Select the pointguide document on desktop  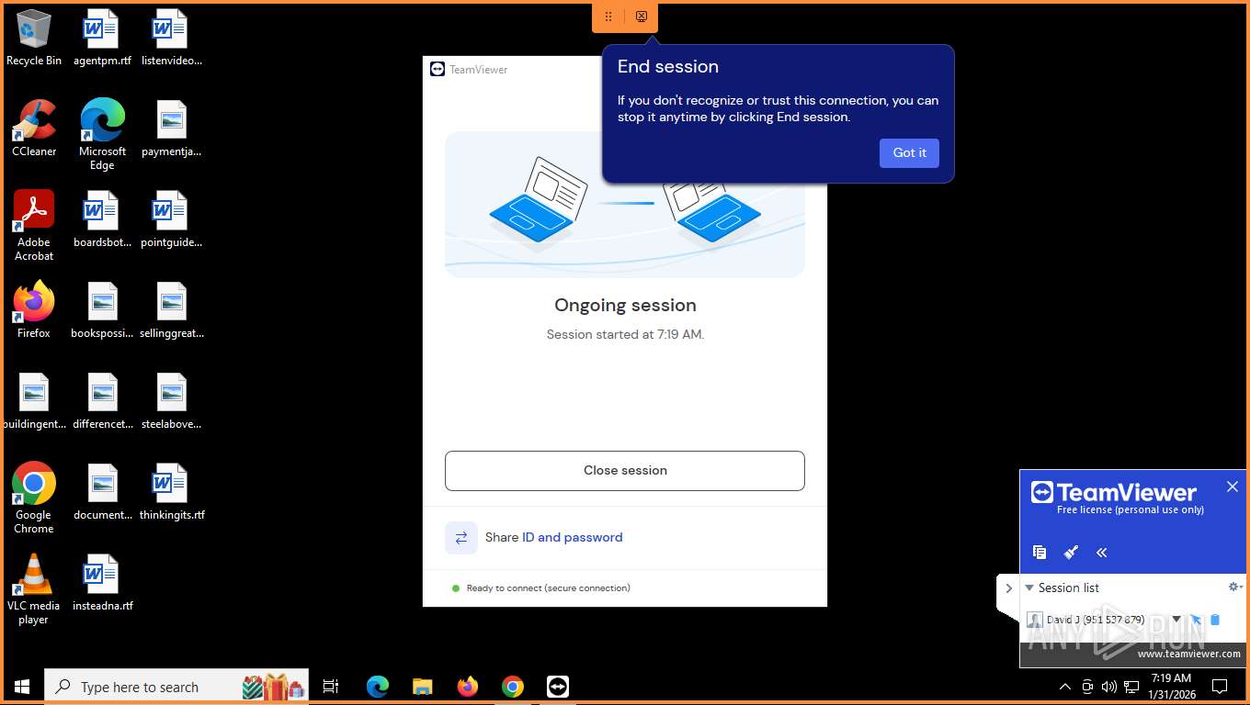click(171, 220)
